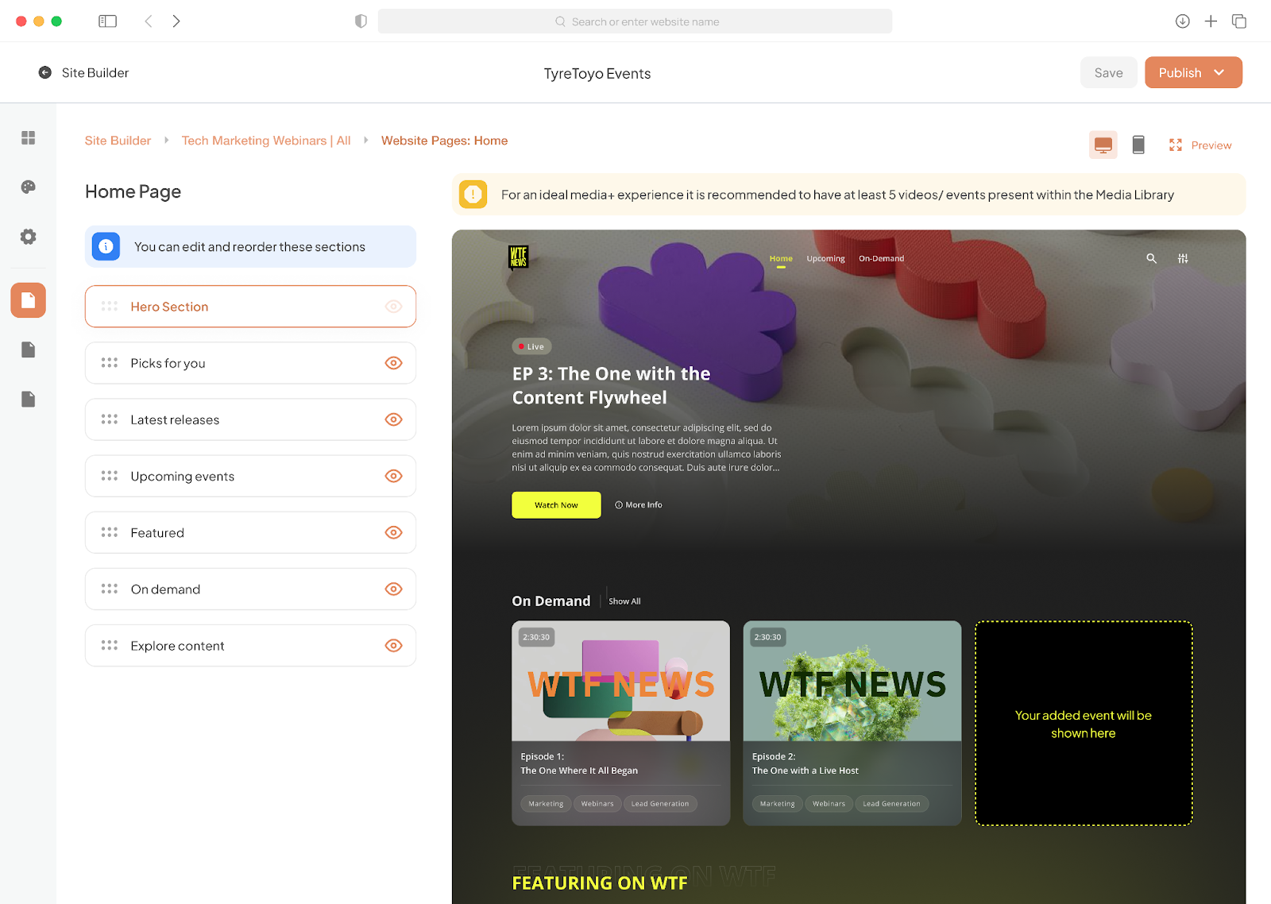Switch to mobile preview mode icon
The height and width of the screenshot is (904, 1271).
(x=1138, y=145)
